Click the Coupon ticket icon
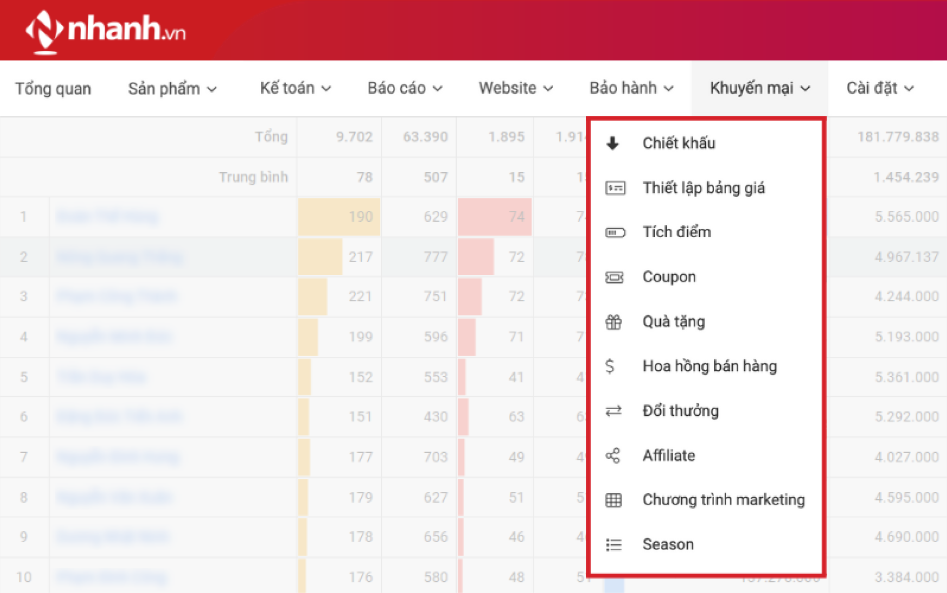The width and height of the screenshot is (947, 593). click(614, 277)
